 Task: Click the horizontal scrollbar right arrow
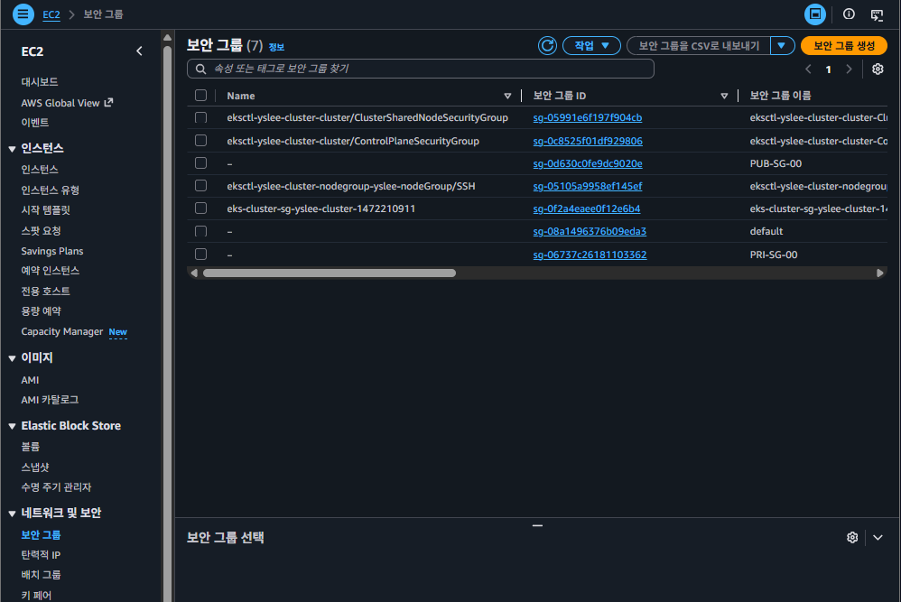pyautogui.click(x=879, y=273)
